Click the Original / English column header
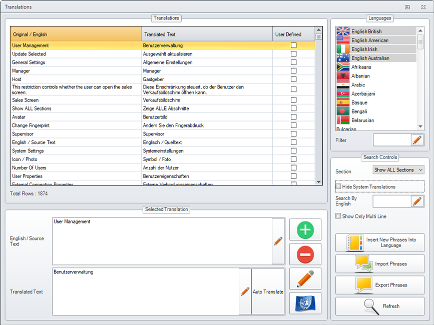The width and height of the screenshot is (434, 325). 76,34
